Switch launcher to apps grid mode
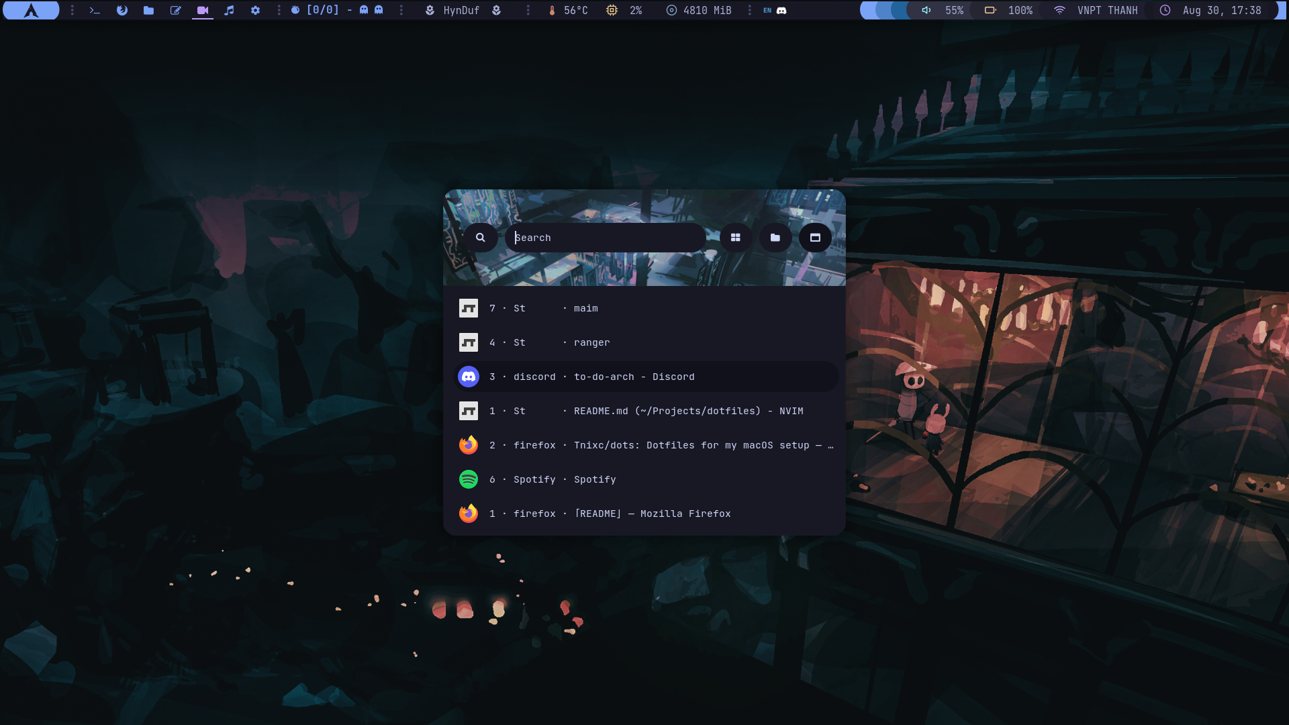 coord(735,238)
